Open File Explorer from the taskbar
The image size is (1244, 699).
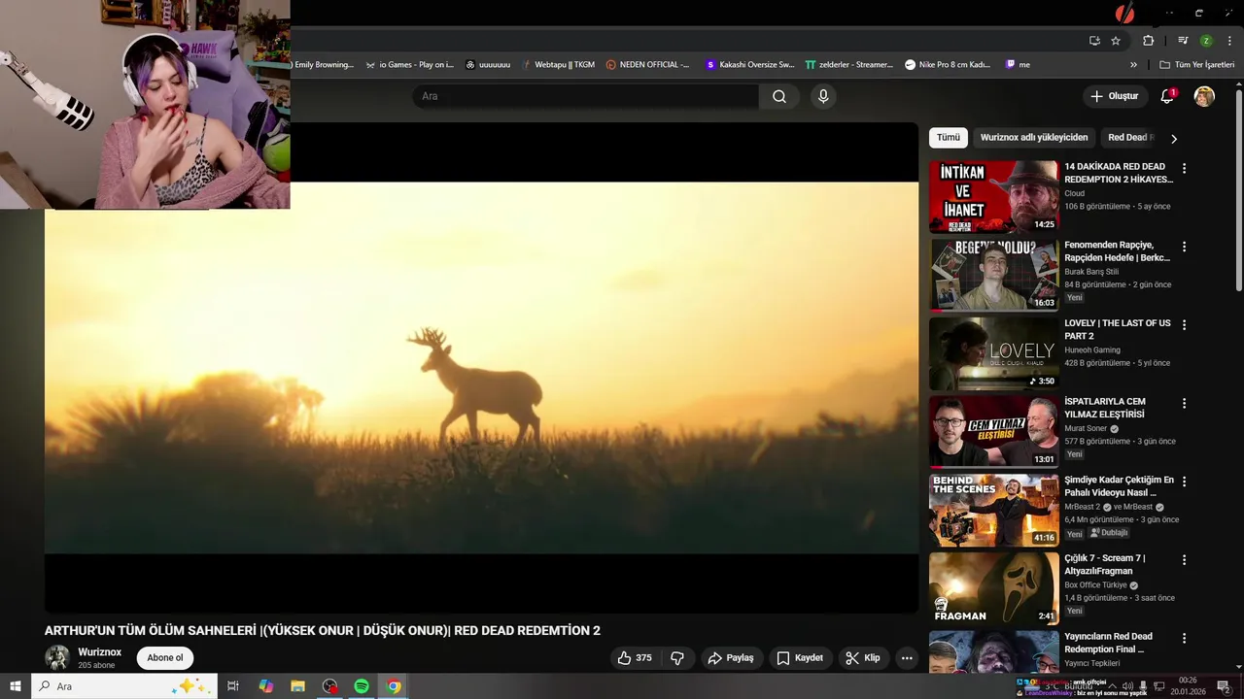point(297,686)
